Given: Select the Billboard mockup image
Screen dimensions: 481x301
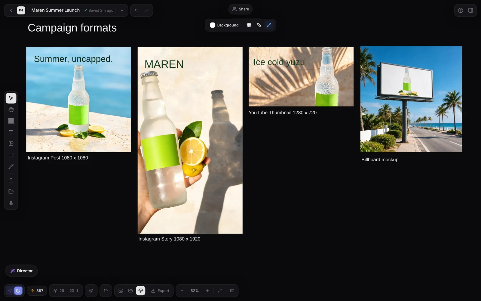Looking at the screenshot, I should (x=411, y=99).
